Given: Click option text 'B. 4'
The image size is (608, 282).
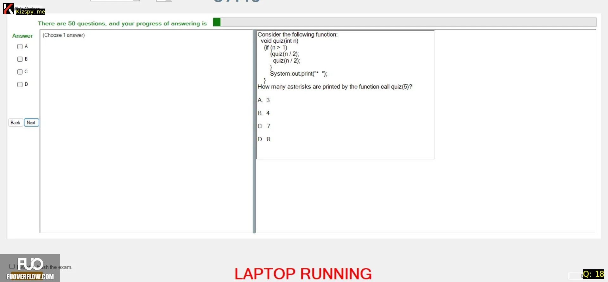Looking at the screenshot, I should pyautogui.click(x=263, y=113).
